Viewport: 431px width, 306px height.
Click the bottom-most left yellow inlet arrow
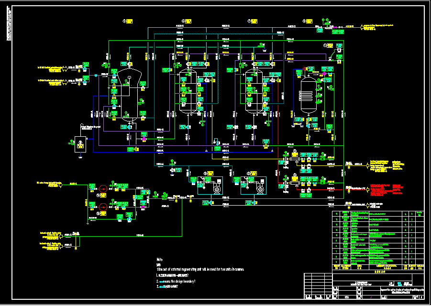[x=61, y=246]
